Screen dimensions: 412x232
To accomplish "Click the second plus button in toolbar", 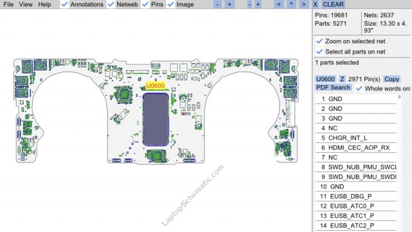I will click(x=258, y=5).
